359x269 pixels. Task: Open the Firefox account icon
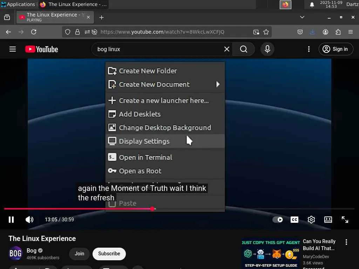click(325, 32)
